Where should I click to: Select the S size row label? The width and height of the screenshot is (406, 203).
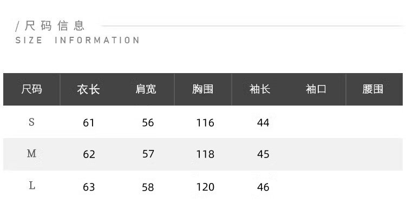point(31,122)
